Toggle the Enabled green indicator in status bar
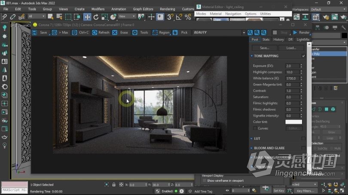Screen dimensions: 348x195 (x=176, y=191)
